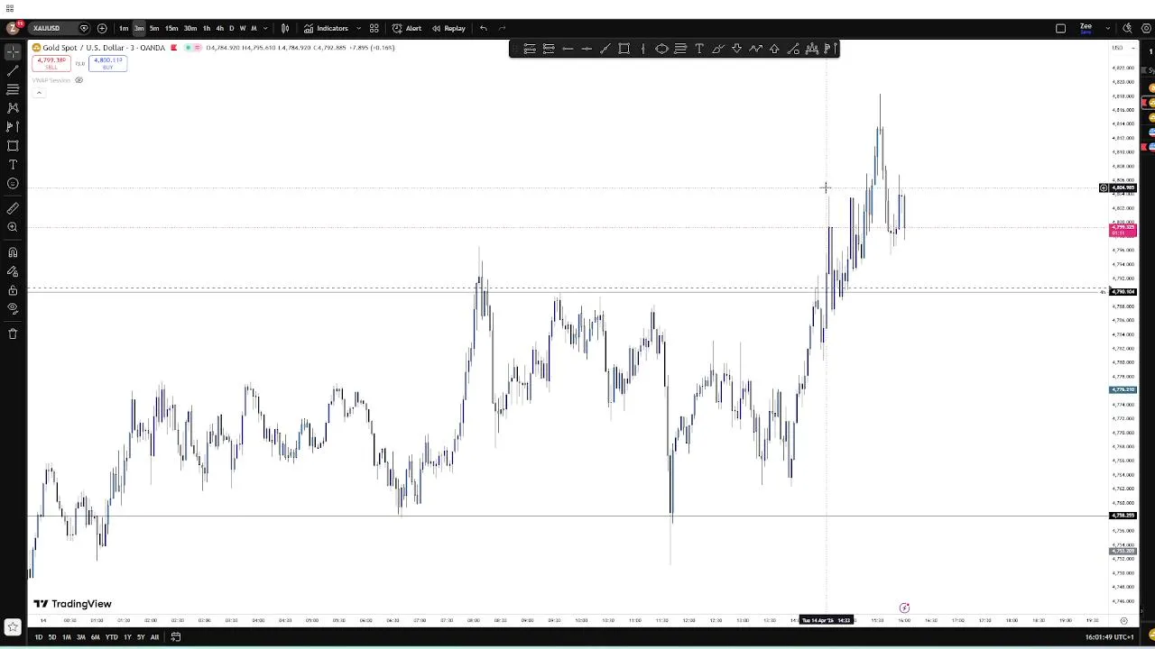Select vertical line in floating favorites toolbar
Screen dimensions: 1155x649
coord(642,49)
